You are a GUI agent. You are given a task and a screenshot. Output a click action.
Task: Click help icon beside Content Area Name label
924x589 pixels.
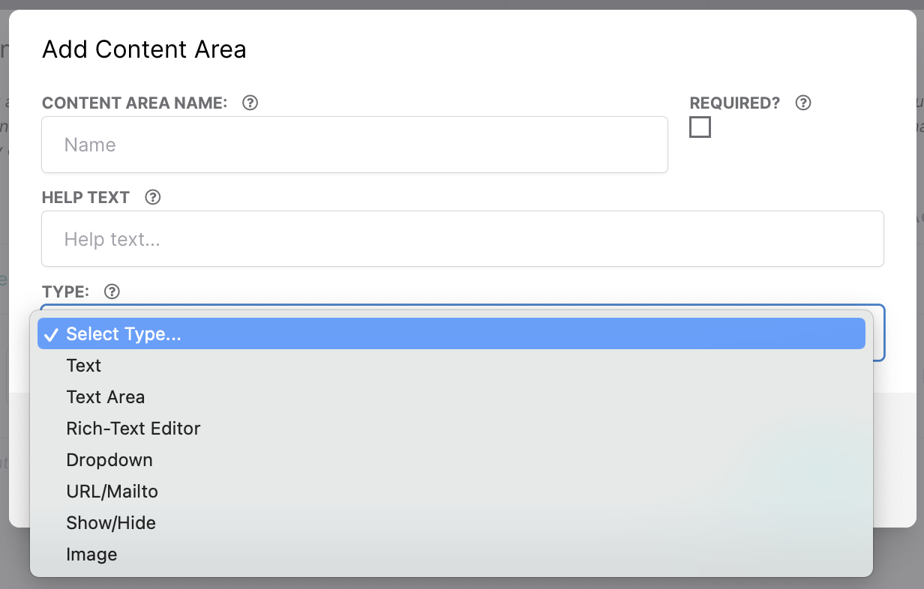tap(250, 103)
